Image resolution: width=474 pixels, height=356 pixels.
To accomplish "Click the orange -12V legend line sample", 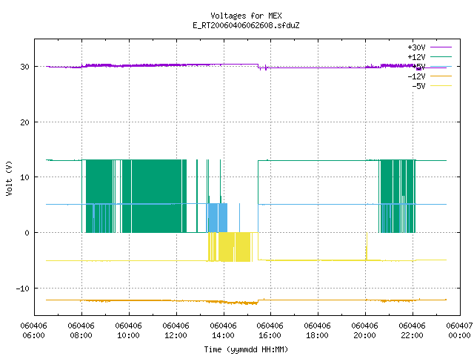I will click(x=441, y=76).
